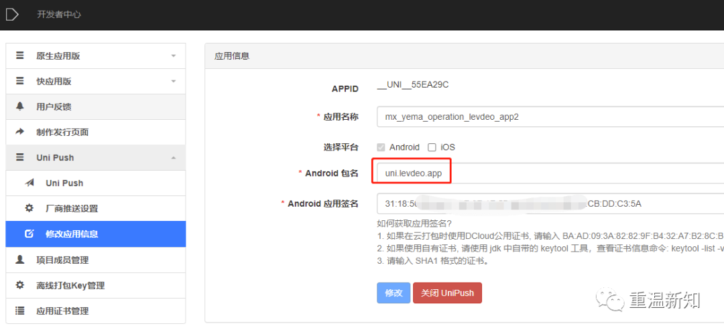Toggle the Android platform checkbox
This screenshot has width=724, height=332.
click(381, 147)
